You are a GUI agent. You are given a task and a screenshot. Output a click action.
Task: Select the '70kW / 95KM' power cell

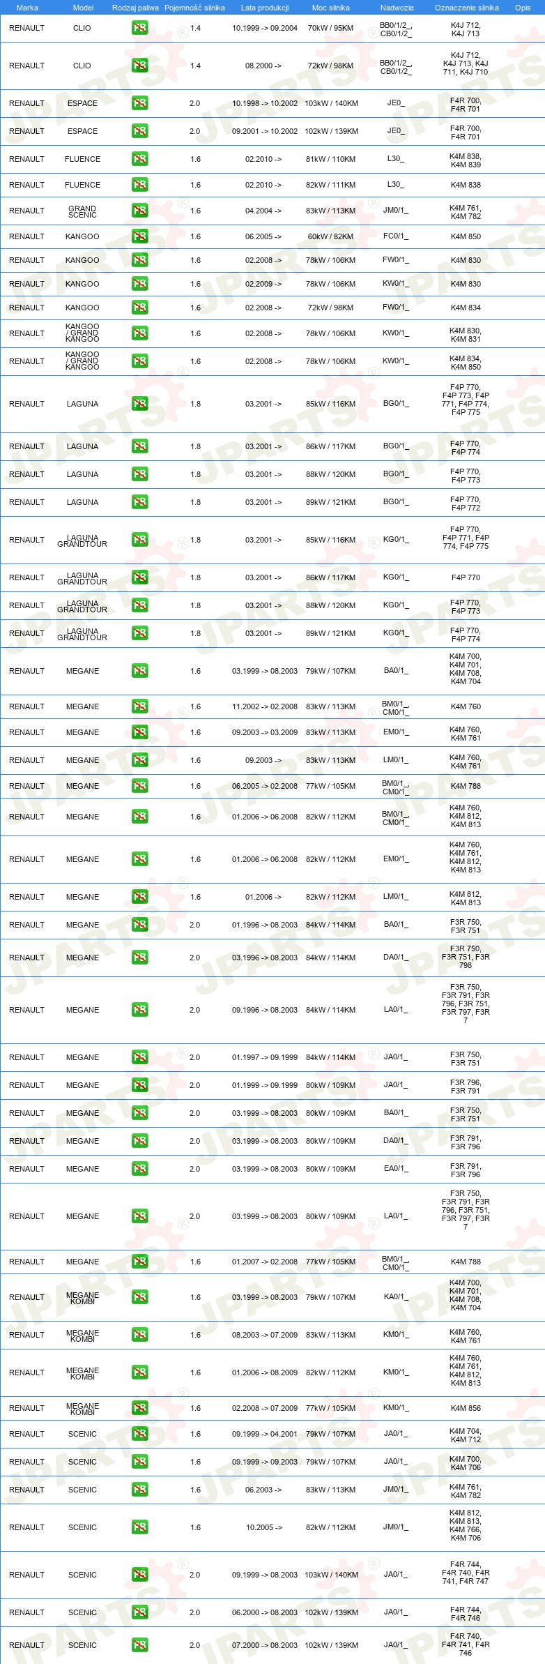(331, 29)
